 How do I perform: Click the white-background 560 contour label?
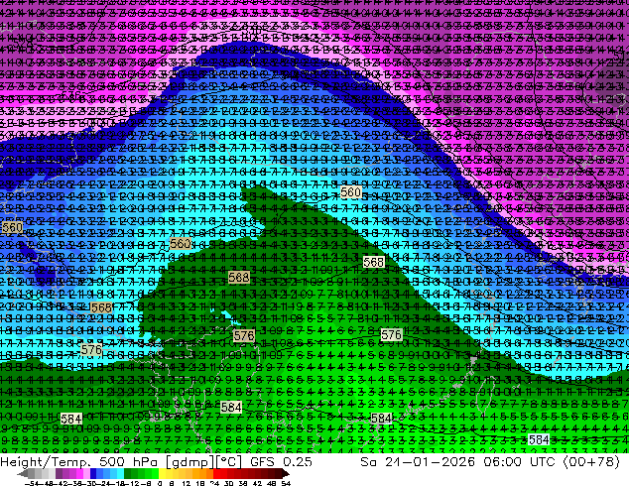[x=350, y=192]
